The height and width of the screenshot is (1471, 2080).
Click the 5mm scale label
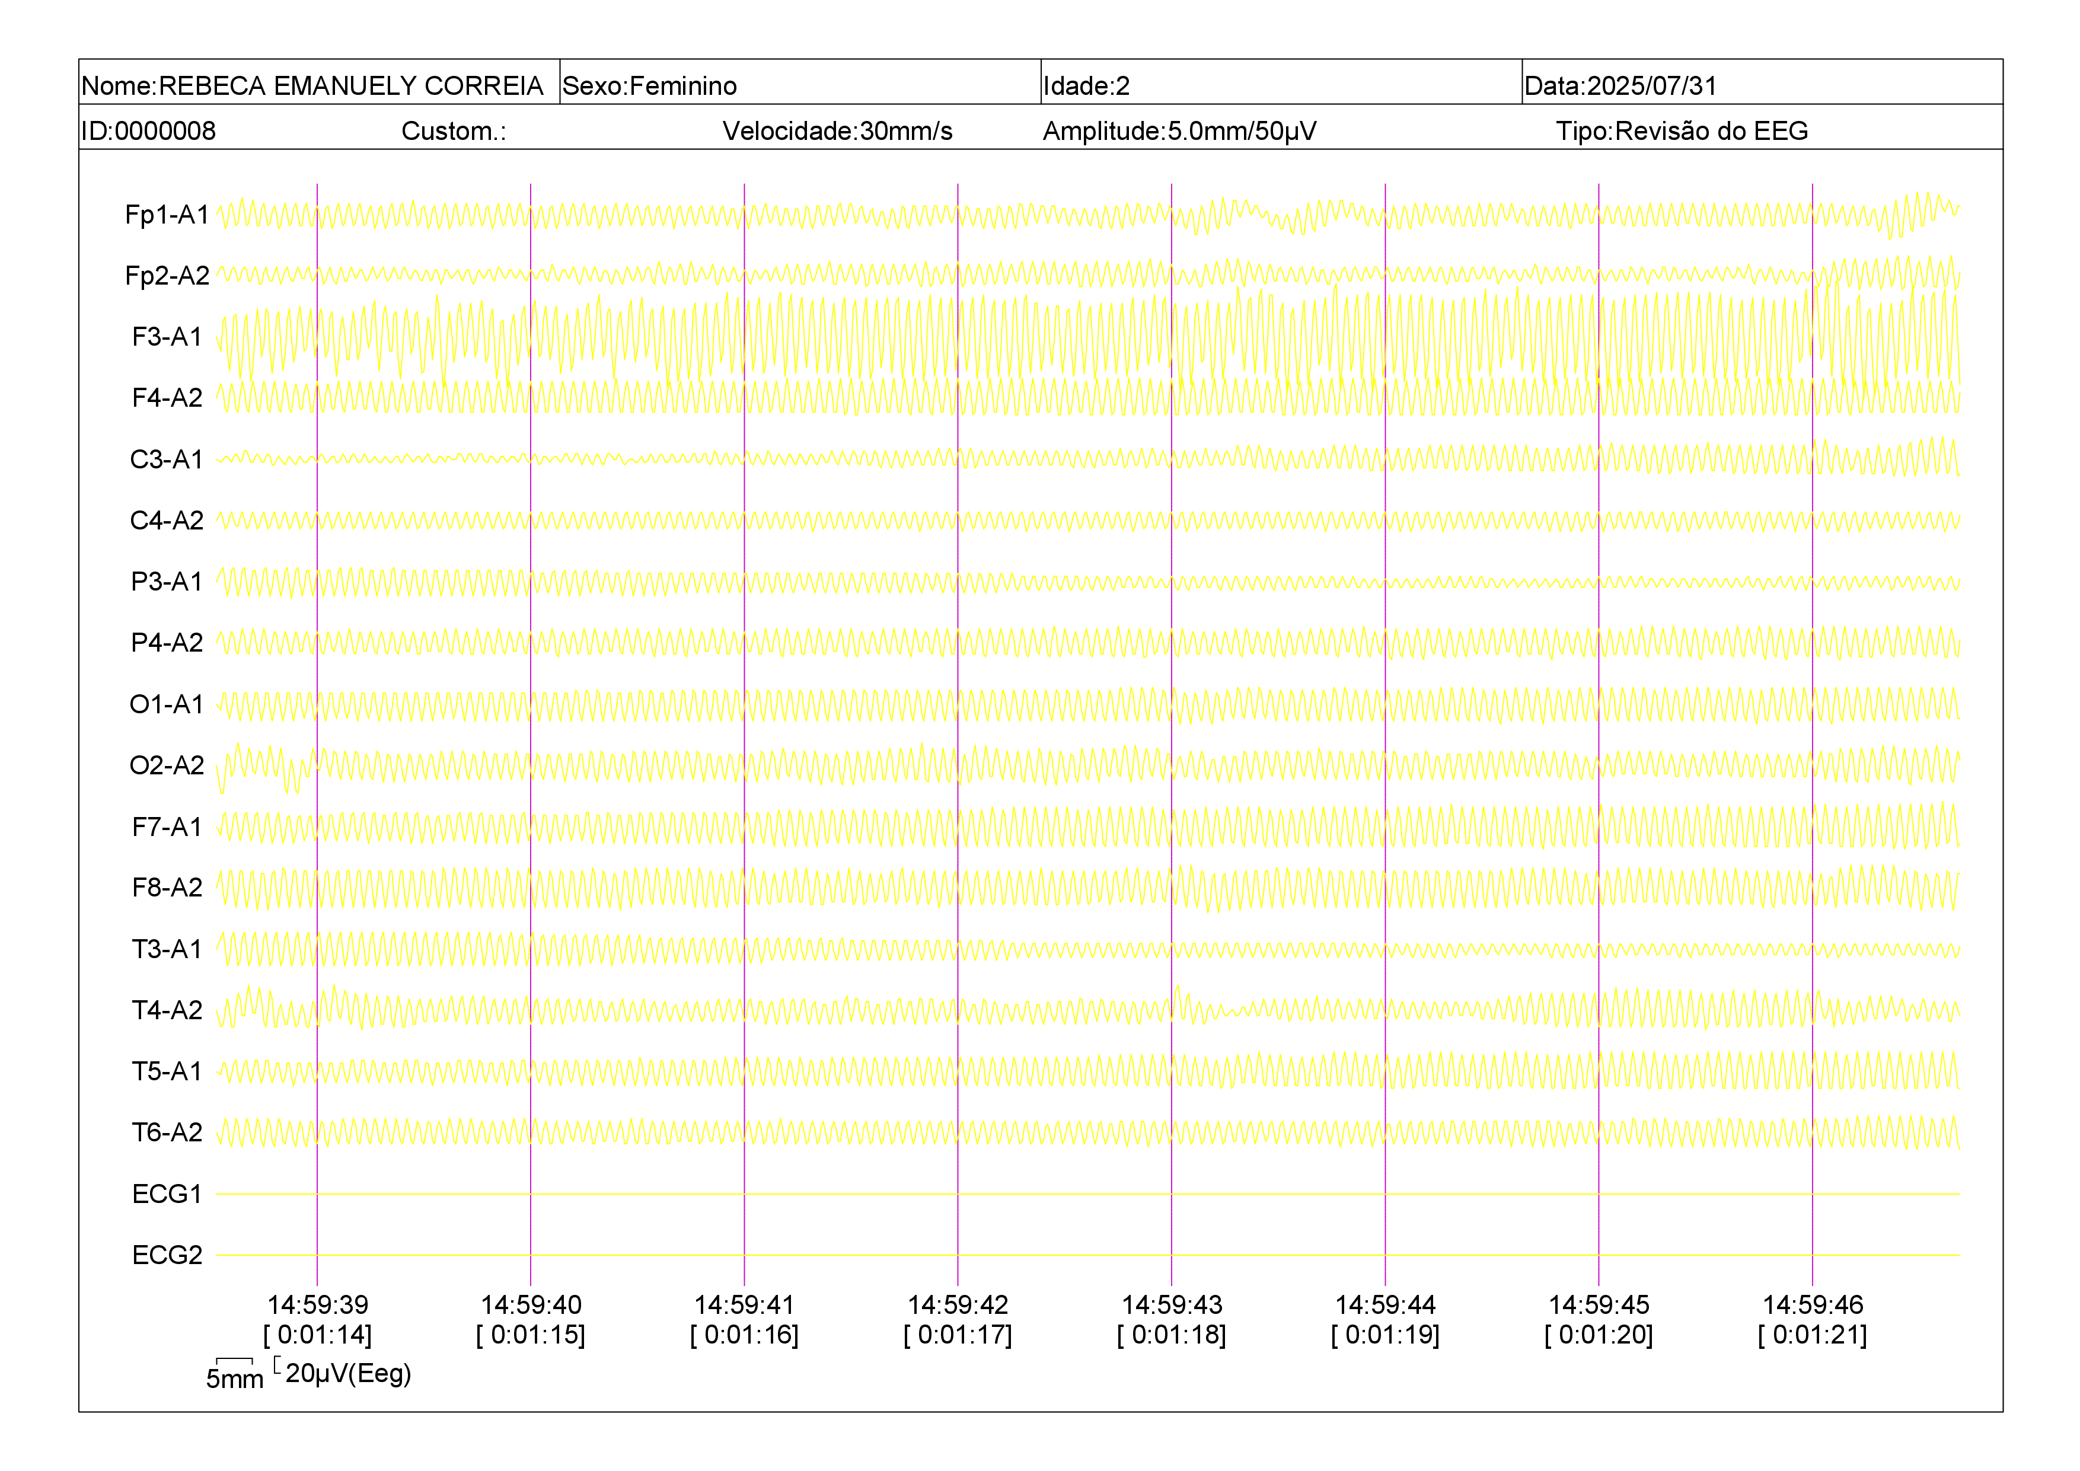coord(235,1379)
